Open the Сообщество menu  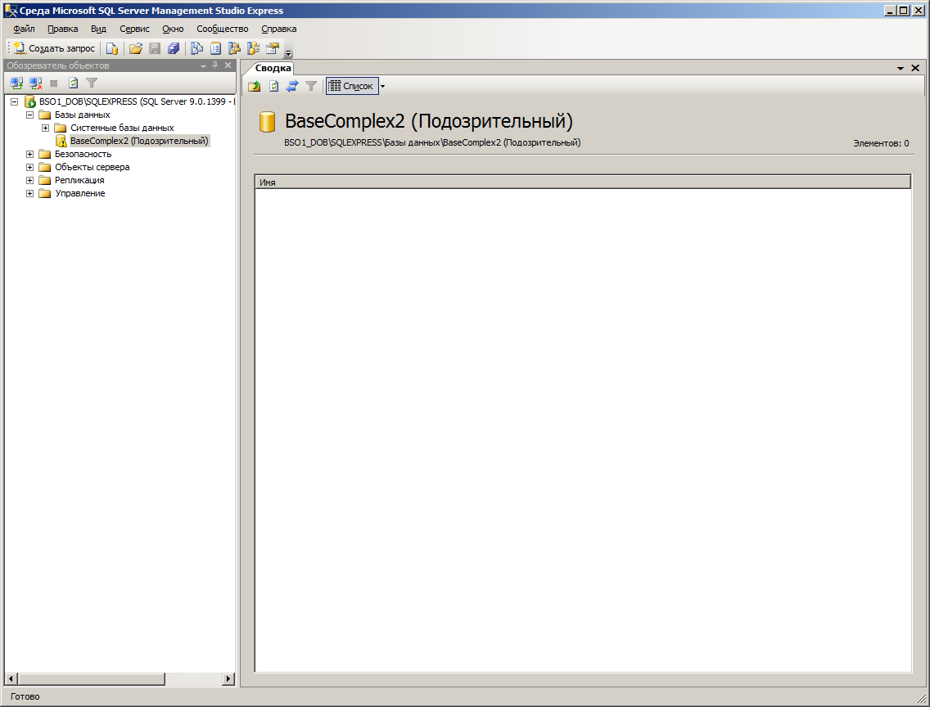point(223,29)
